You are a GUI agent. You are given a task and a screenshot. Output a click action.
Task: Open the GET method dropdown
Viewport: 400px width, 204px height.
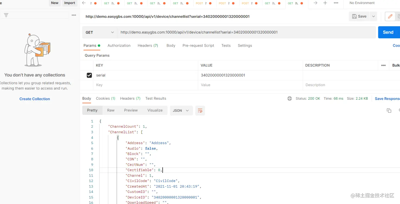[100, 32]
